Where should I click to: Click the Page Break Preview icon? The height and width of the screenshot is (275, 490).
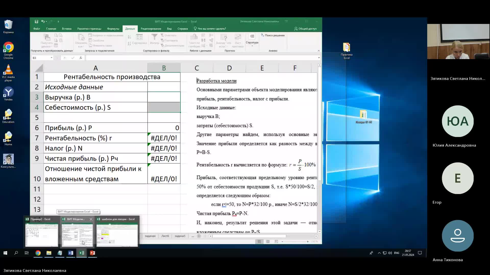tap(276, 241)
